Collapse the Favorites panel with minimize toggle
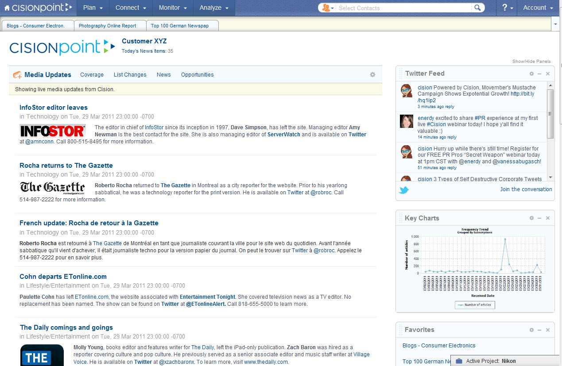 point(539,330)
